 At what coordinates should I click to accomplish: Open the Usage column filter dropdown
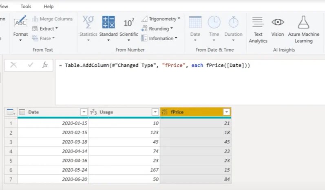click(x=155, y=112)
